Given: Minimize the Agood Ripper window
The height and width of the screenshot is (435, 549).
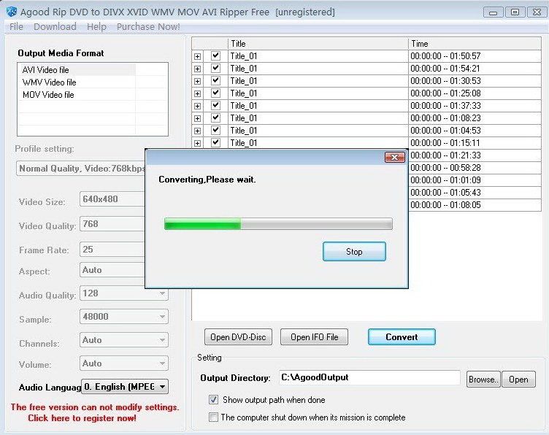Looking at the screenshot, I should click(494, 12).
